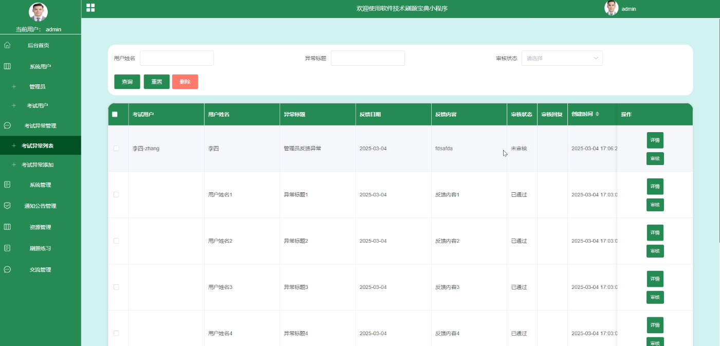Screen dimensions: 720x346
Task: Click 反馈内容2 cell
Action: click(x=447, y=241)
